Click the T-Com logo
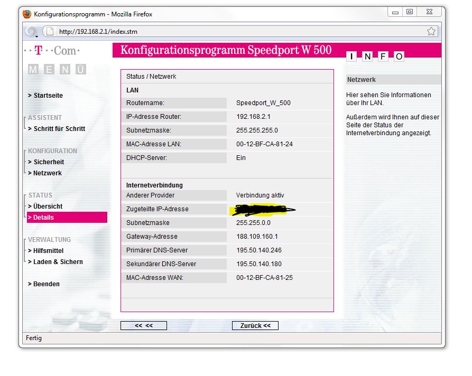 pos(52,51)
